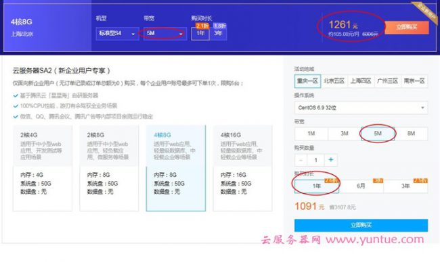Click the checkmark icon beside 微信、QQ

coord(16,116)
